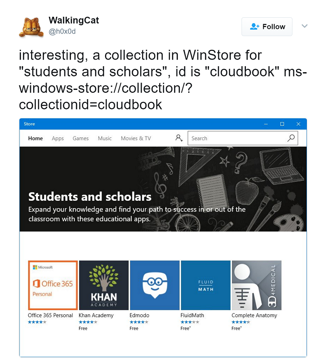326x360 pixels.
Task: Click the @h0x0d handle
Action: [62, 32]
